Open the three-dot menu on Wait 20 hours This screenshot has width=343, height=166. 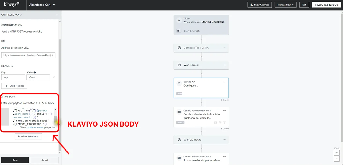point(224,140)
